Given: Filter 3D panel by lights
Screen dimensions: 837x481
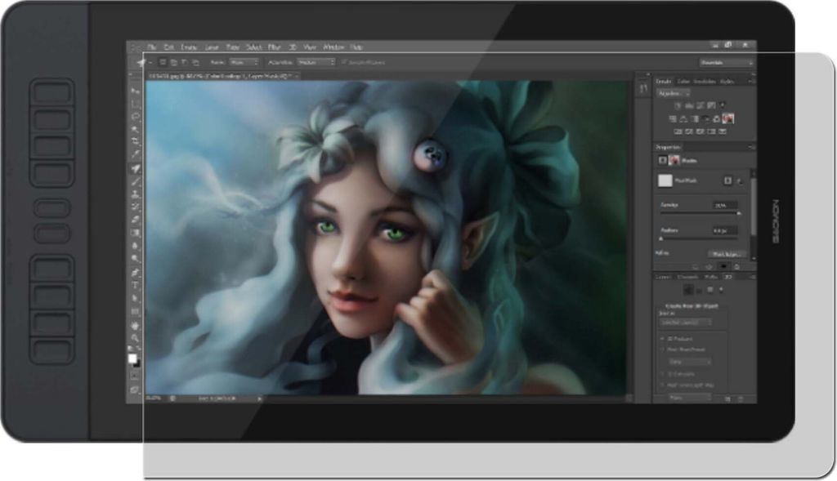Looking at the screenshot, I should click(721, 290).
